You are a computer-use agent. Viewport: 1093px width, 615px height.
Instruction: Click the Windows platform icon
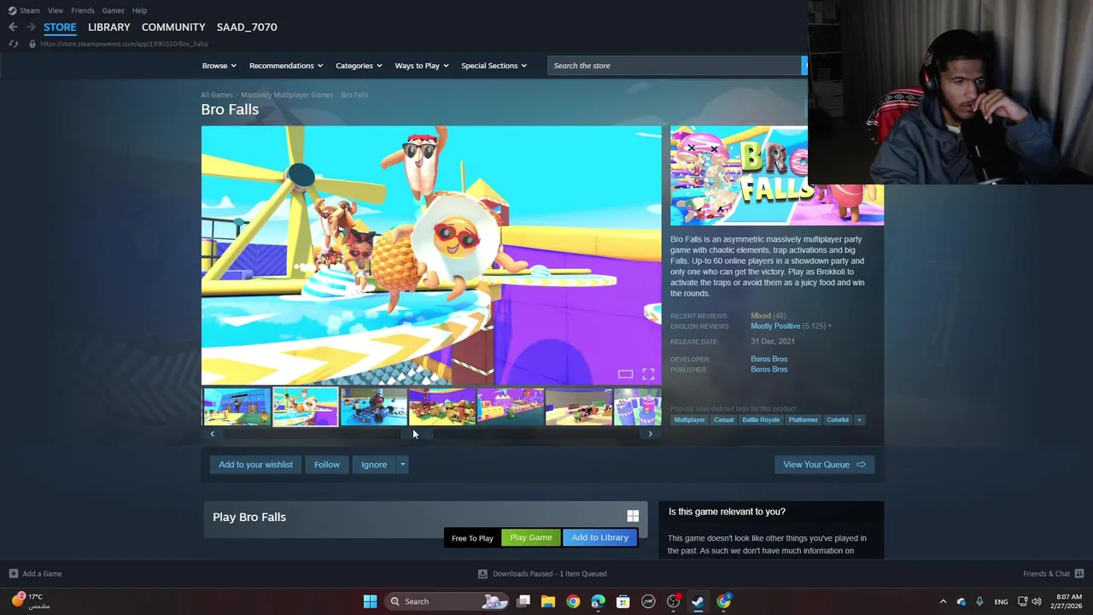(633, 516)
